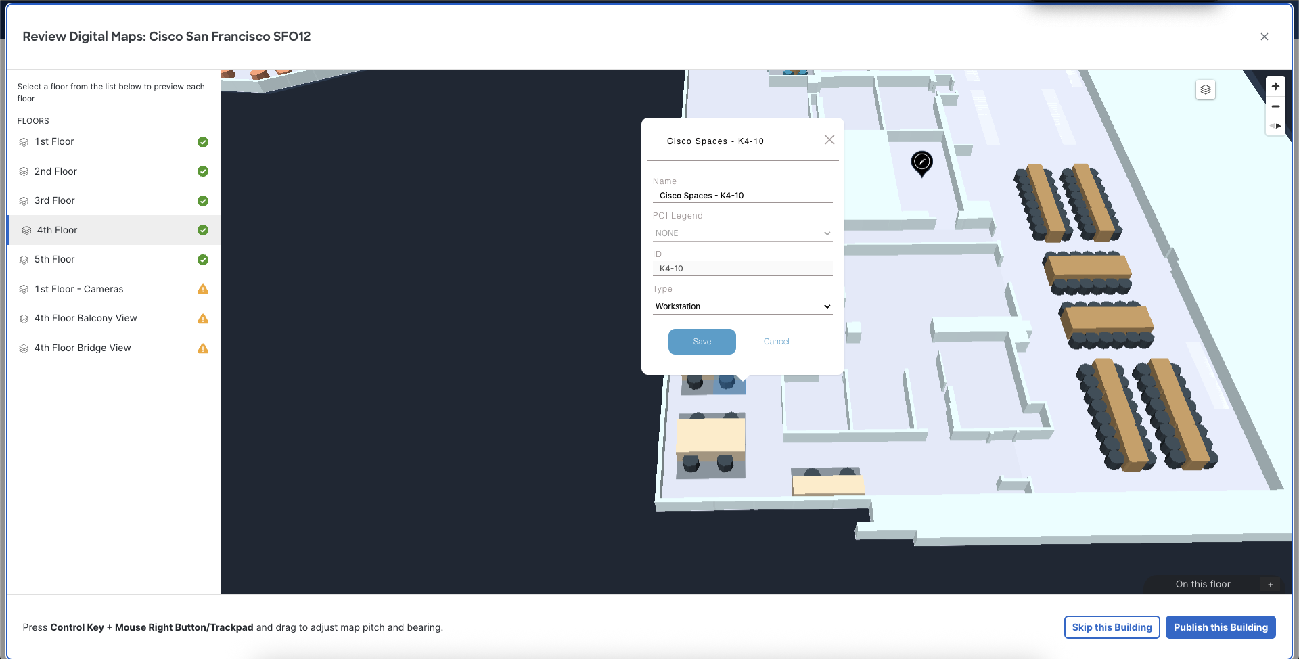
Task: Click the warning icon beside 4th Floor Bridge View
Action: [203, 349]
